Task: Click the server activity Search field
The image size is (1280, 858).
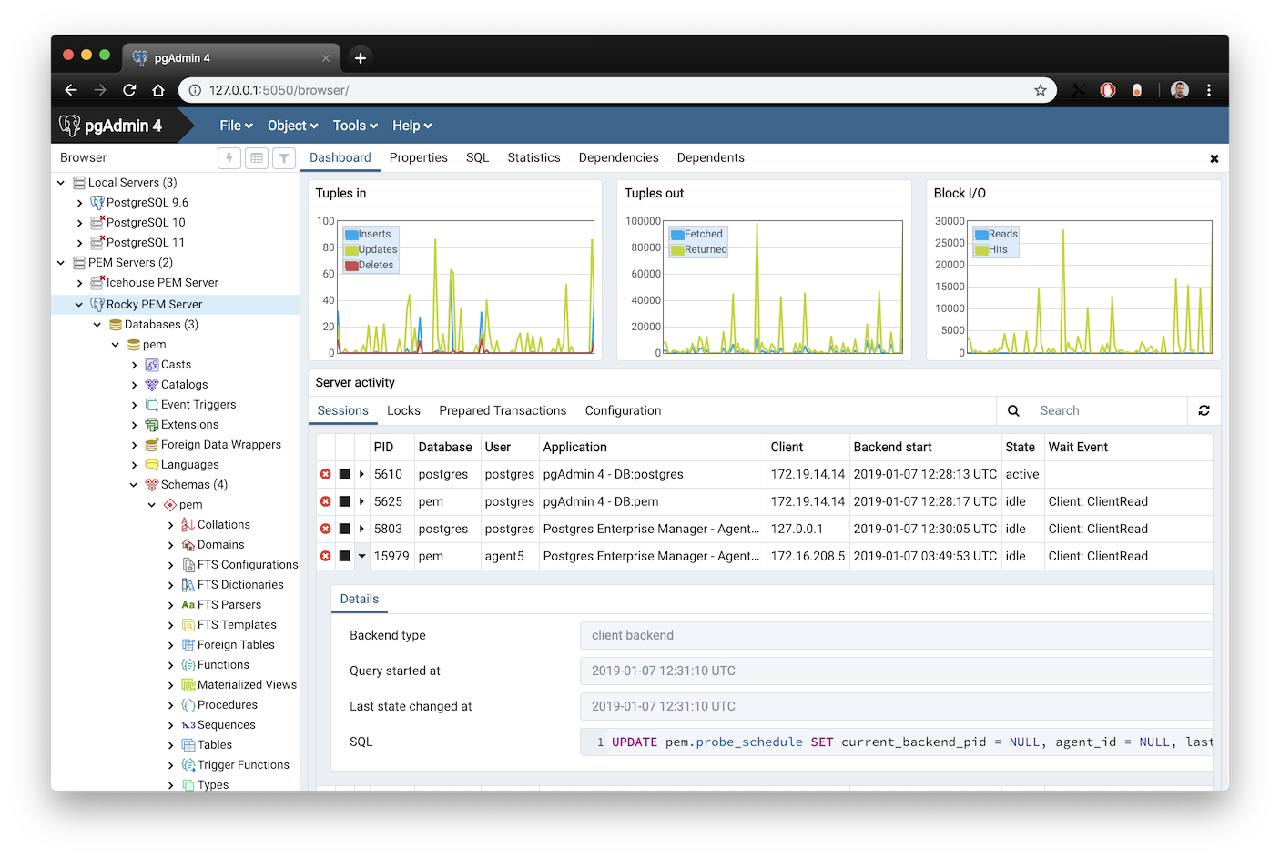Action: pos(1109,411)
